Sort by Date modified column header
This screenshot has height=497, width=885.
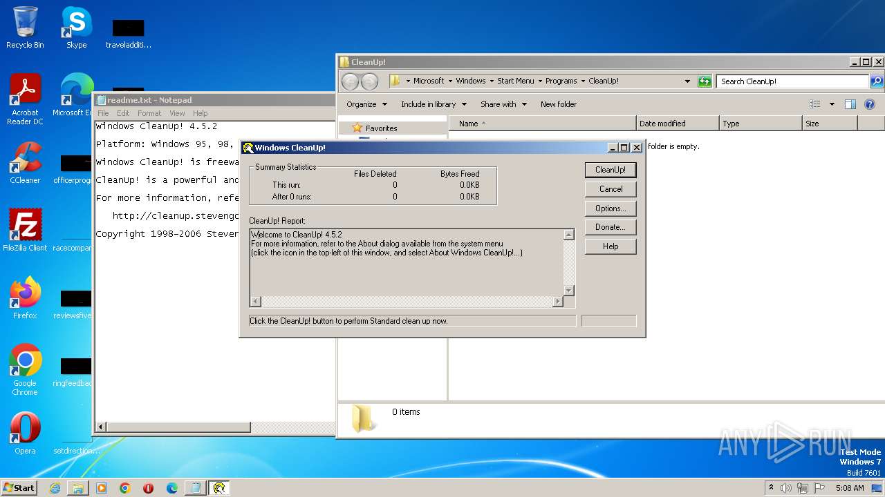pos(678,124)
